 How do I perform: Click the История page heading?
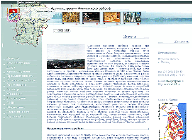tap(130, 36)
